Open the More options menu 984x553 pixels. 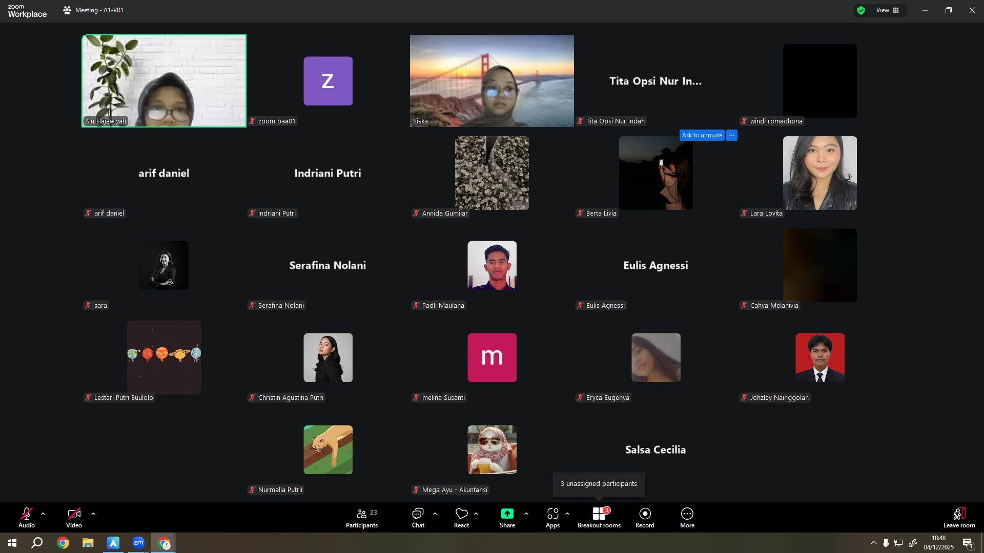coord(687,517)
